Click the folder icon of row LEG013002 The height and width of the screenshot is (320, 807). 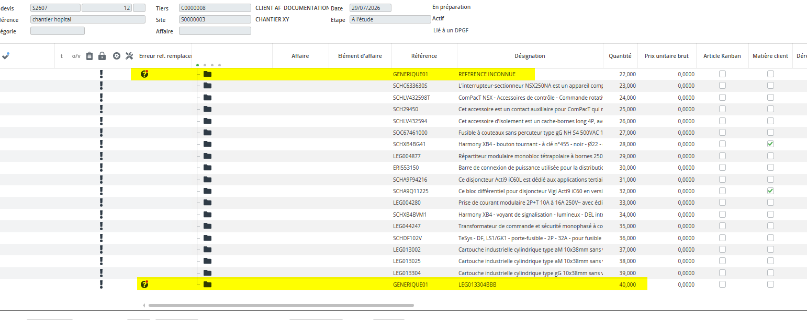click(207, 249)
